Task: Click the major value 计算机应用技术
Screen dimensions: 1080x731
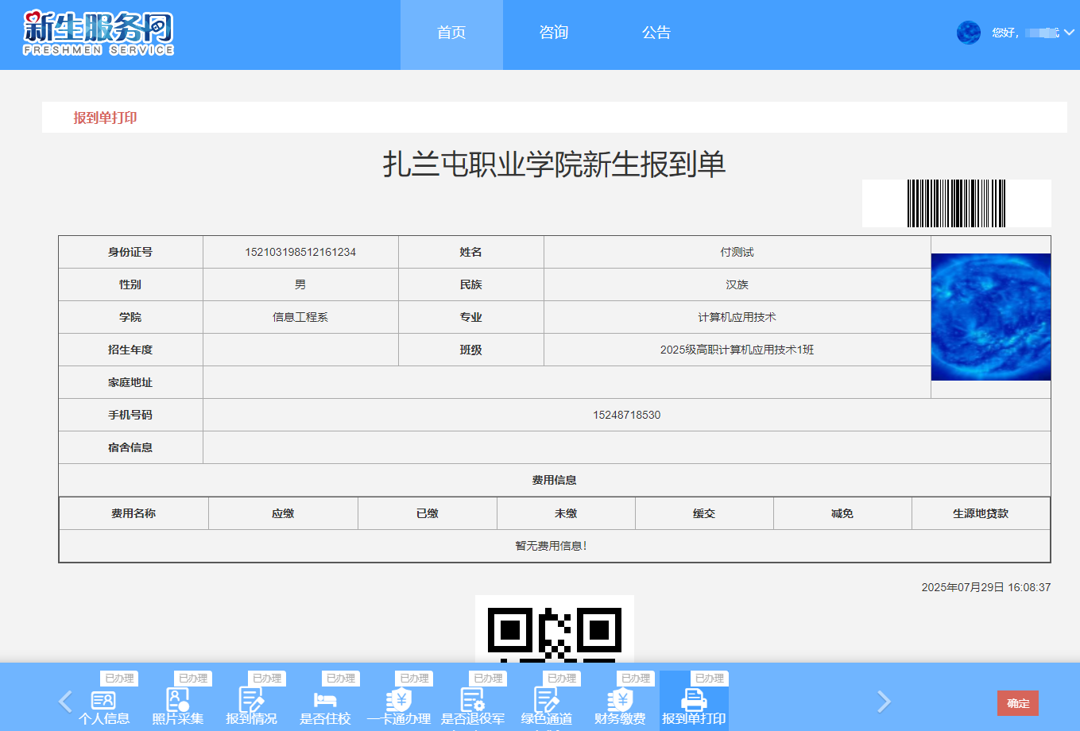Action: [x=737, y=317]
